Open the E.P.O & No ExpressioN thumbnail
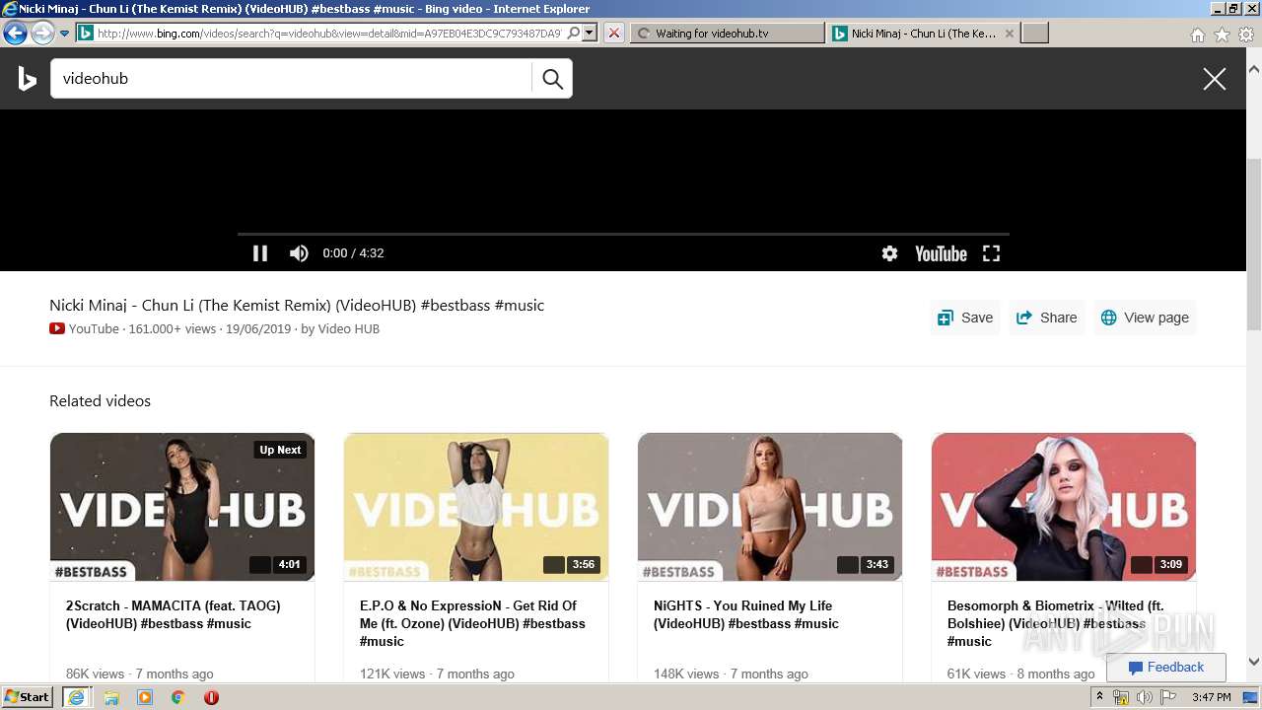The height and width of the screenshot is (710, 1262). click(476, 507)
